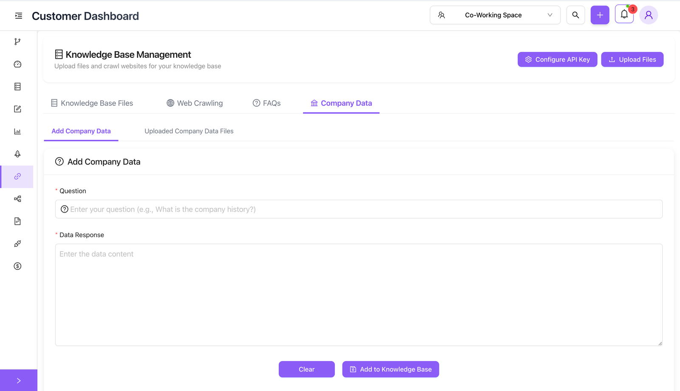
Task: Expand the collapsed sidebar with the arrow
Action: click(x=18, y=380)
